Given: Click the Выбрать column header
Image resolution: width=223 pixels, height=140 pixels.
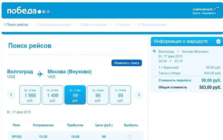Looking at the screenshot, I should 131,125.
